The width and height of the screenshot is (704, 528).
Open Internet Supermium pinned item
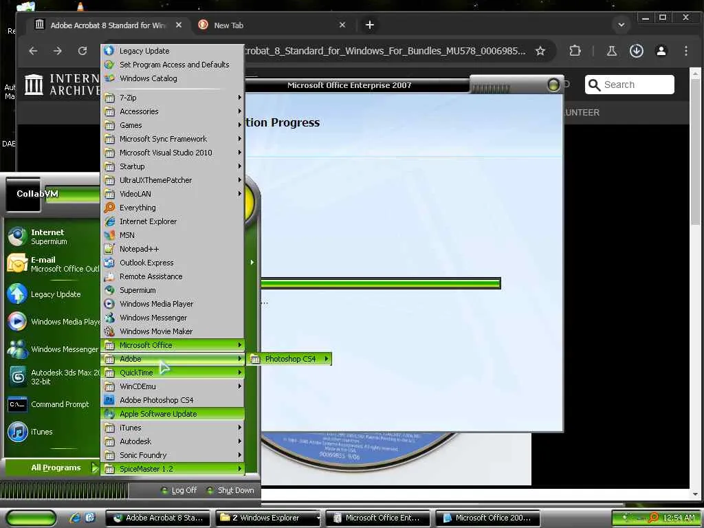(52, 236)
